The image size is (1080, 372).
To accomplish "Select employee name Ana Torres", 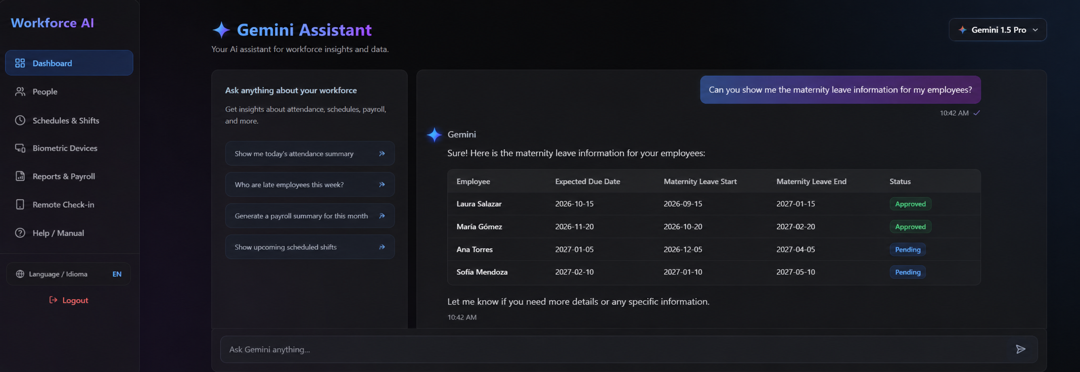I will pos(475,249).
